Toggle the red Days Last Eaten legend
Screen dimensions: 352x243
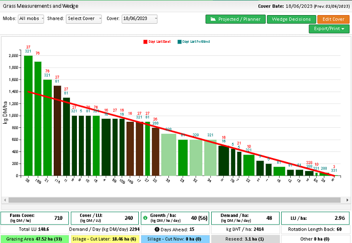[157, 42]
